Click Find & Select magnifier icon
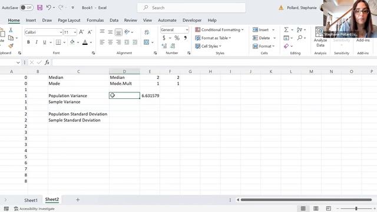The height and width of the screenshot is (212, 377). [300, 38]
